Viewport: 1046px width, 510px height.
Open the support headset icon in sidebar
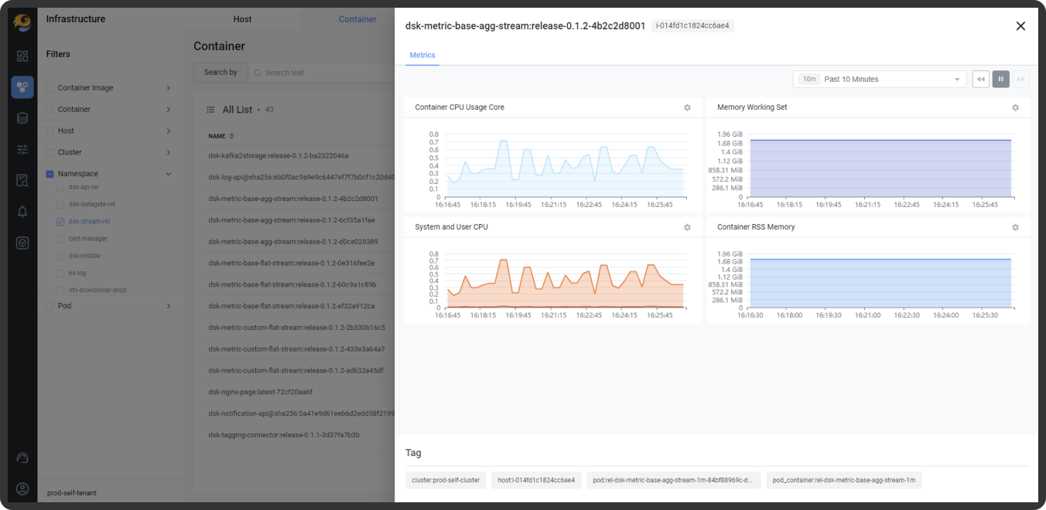tap(22, 457)
